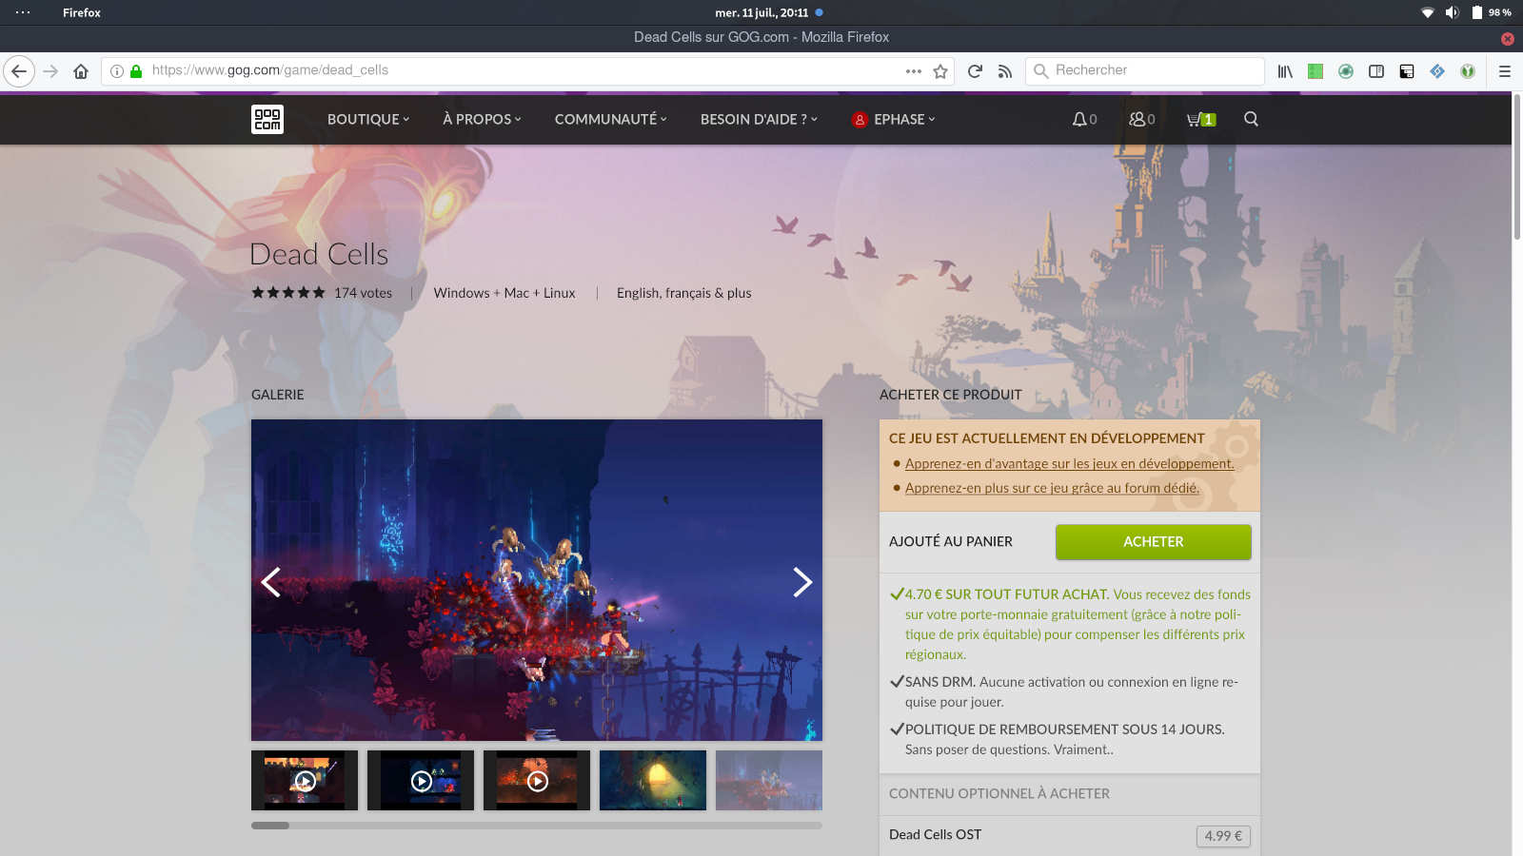The width and height of the screenshot is (1523, 856).
Task: Expand the BOUTIQUE dropdown menu
Action: coord(367,119)
